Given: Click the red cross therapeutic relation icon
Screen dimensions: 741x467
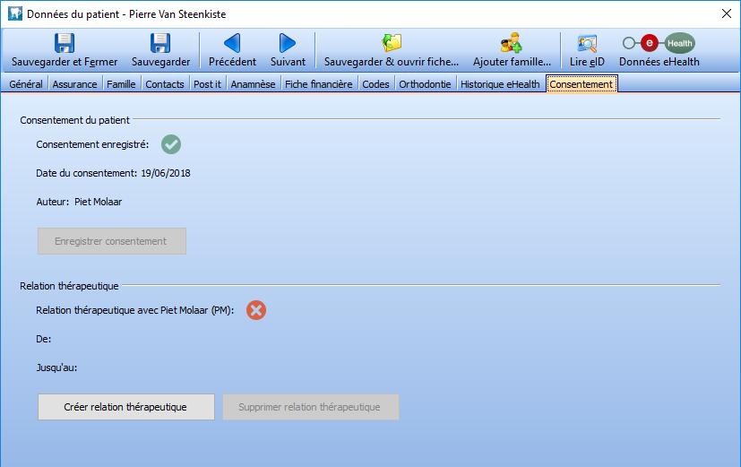Looking at the screenshot, I should 256,310.
